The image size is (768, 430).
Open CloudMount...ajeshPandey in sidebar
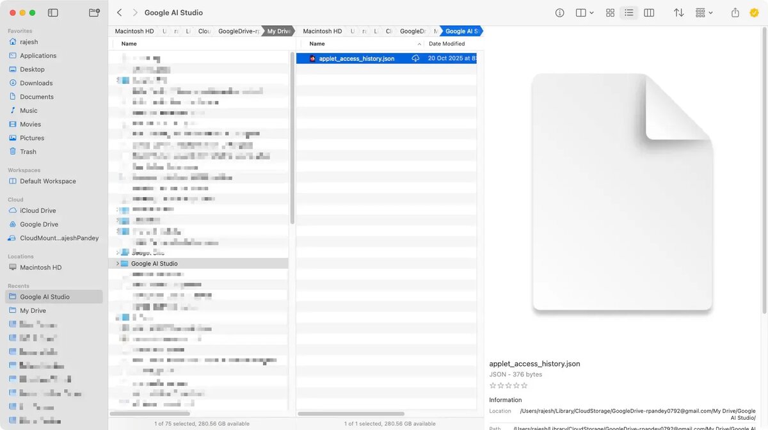[59, 238]
